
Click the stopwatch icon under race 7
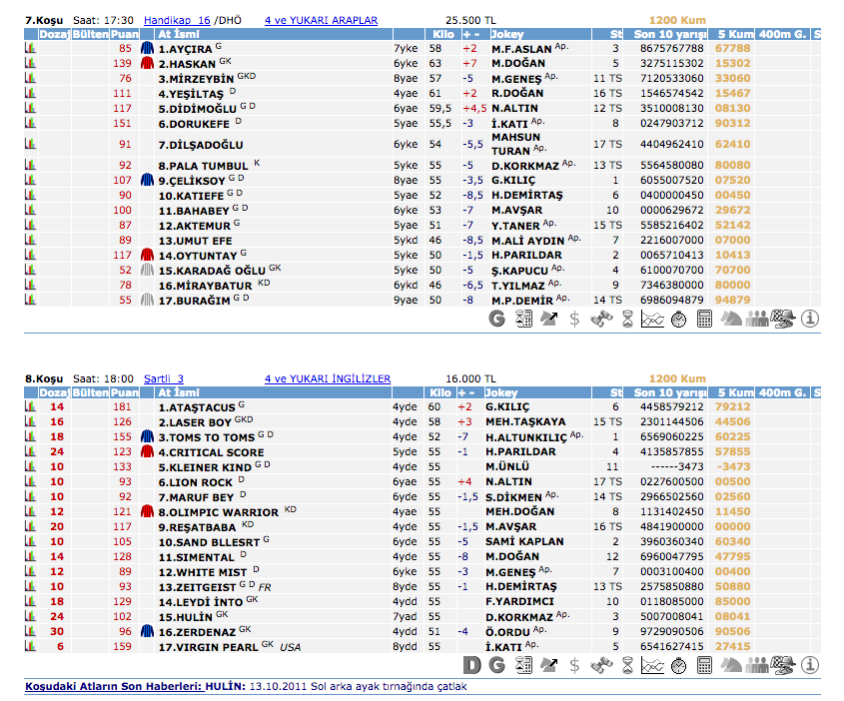coord(679,320)
